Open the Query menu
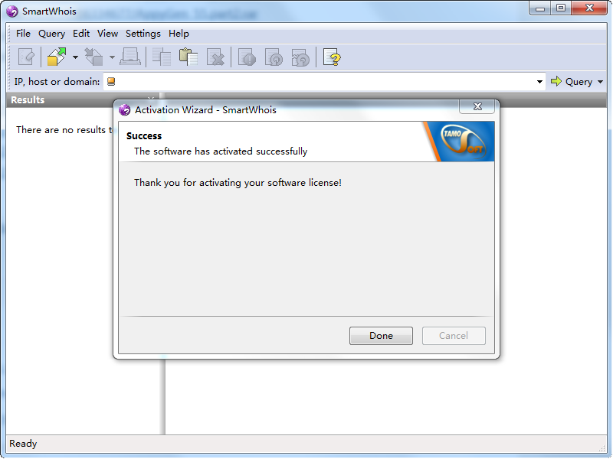 pyautogui.click(x=51, y=34)
